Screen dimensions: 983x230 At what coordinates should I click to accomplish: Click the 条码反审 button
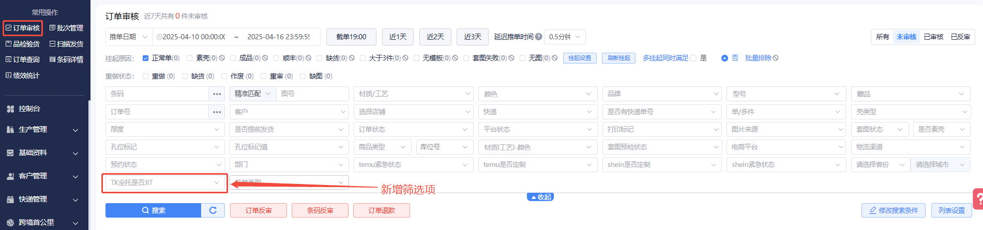click(320, 210)
